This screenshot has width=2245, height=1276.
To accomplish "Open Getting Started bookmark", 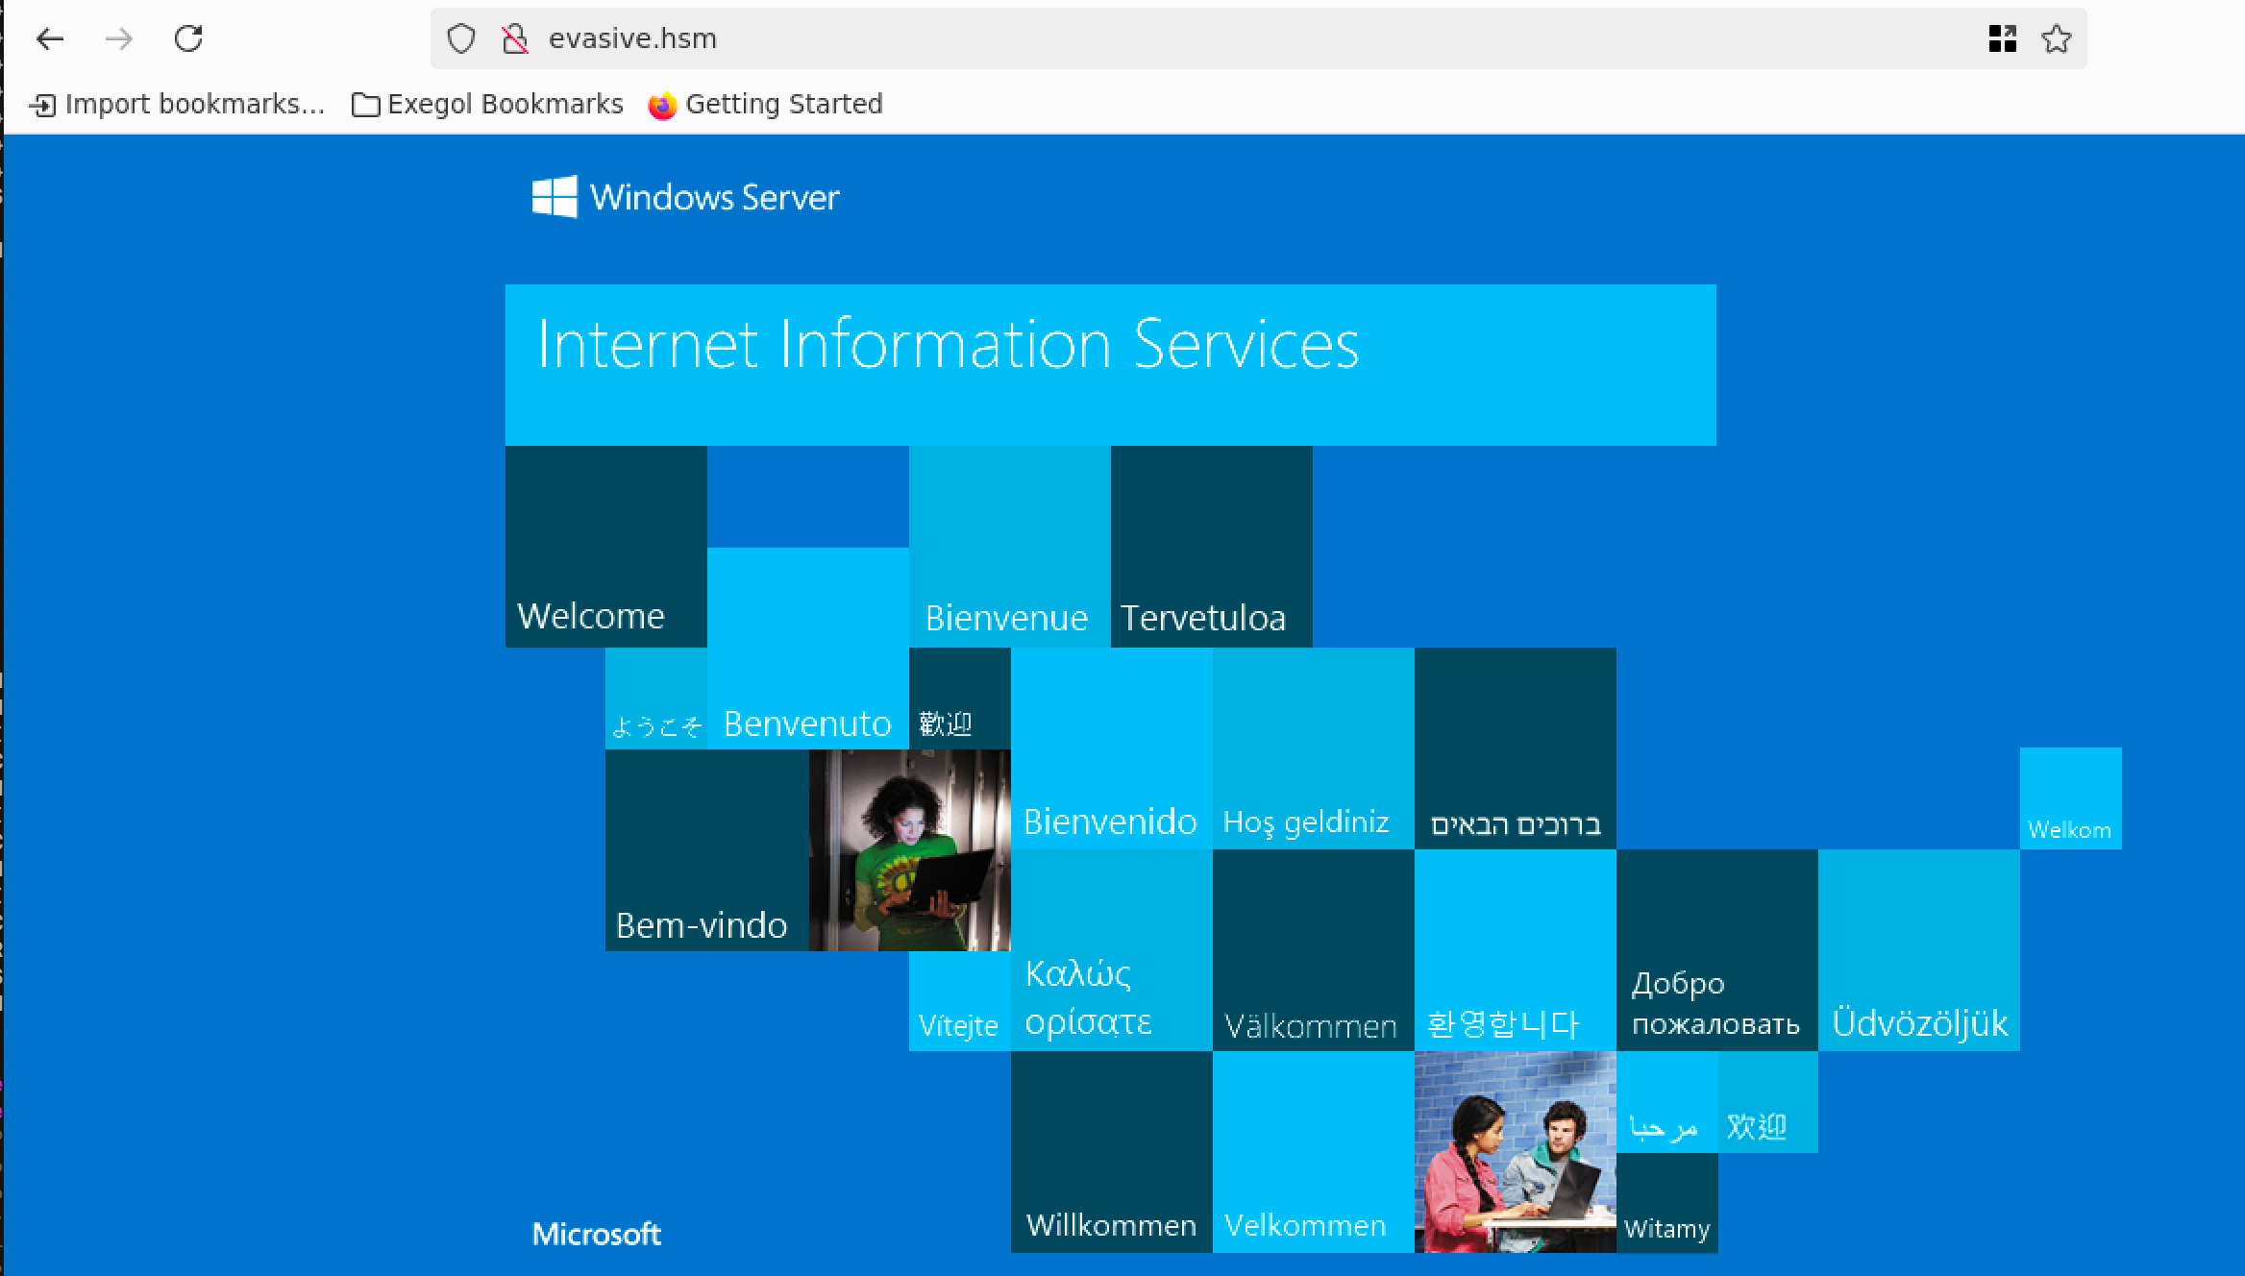I will 766,104.
